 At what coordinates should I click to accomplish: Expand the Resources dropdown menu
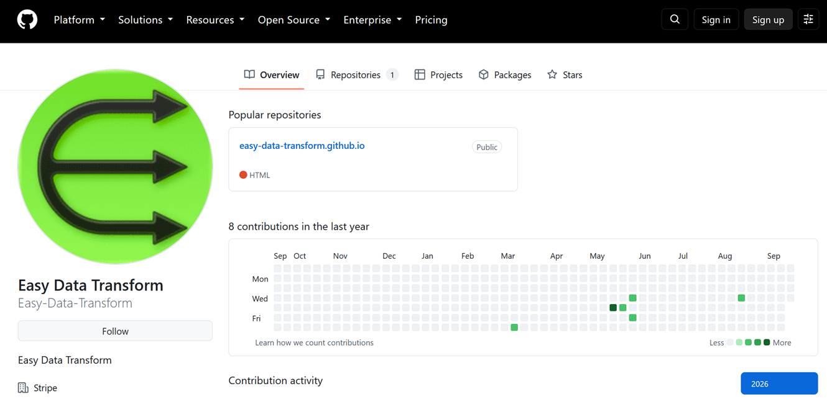click(x=215, y=20)
